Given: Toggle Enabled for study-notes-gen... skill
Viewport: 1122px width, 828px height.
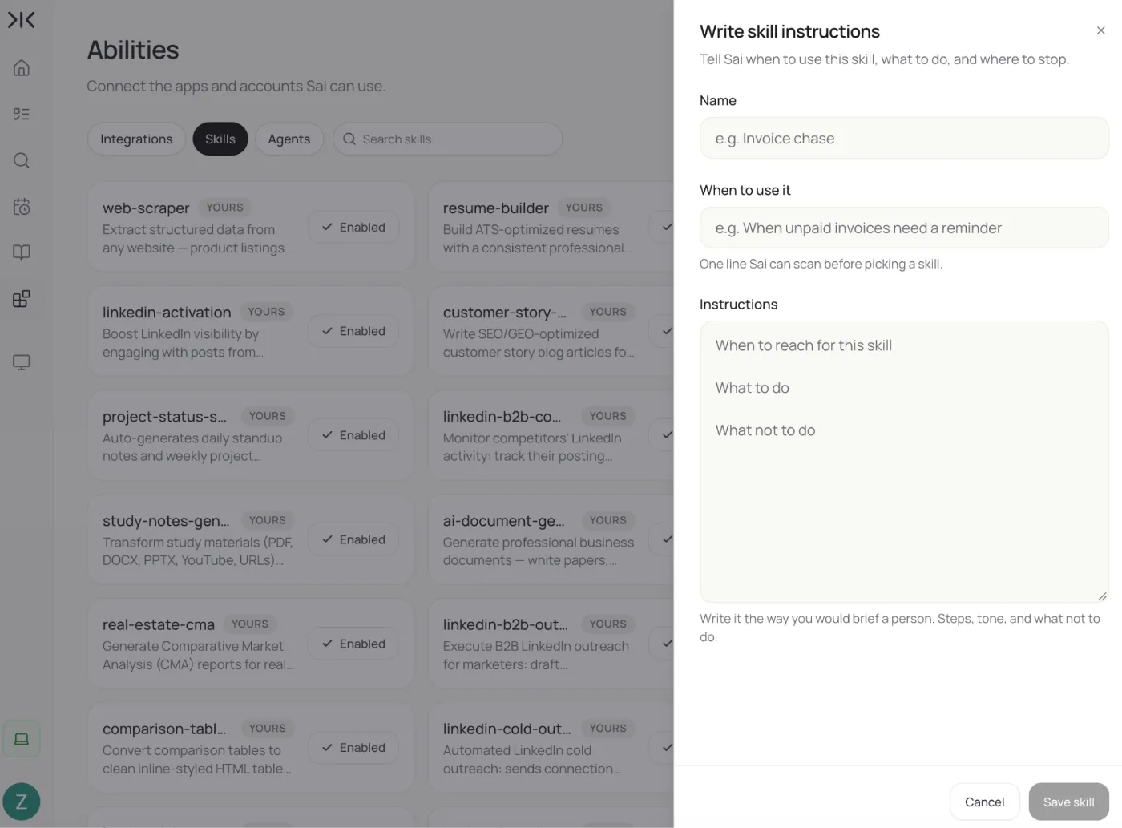Looking at the screenshot, I should point(353,539).
